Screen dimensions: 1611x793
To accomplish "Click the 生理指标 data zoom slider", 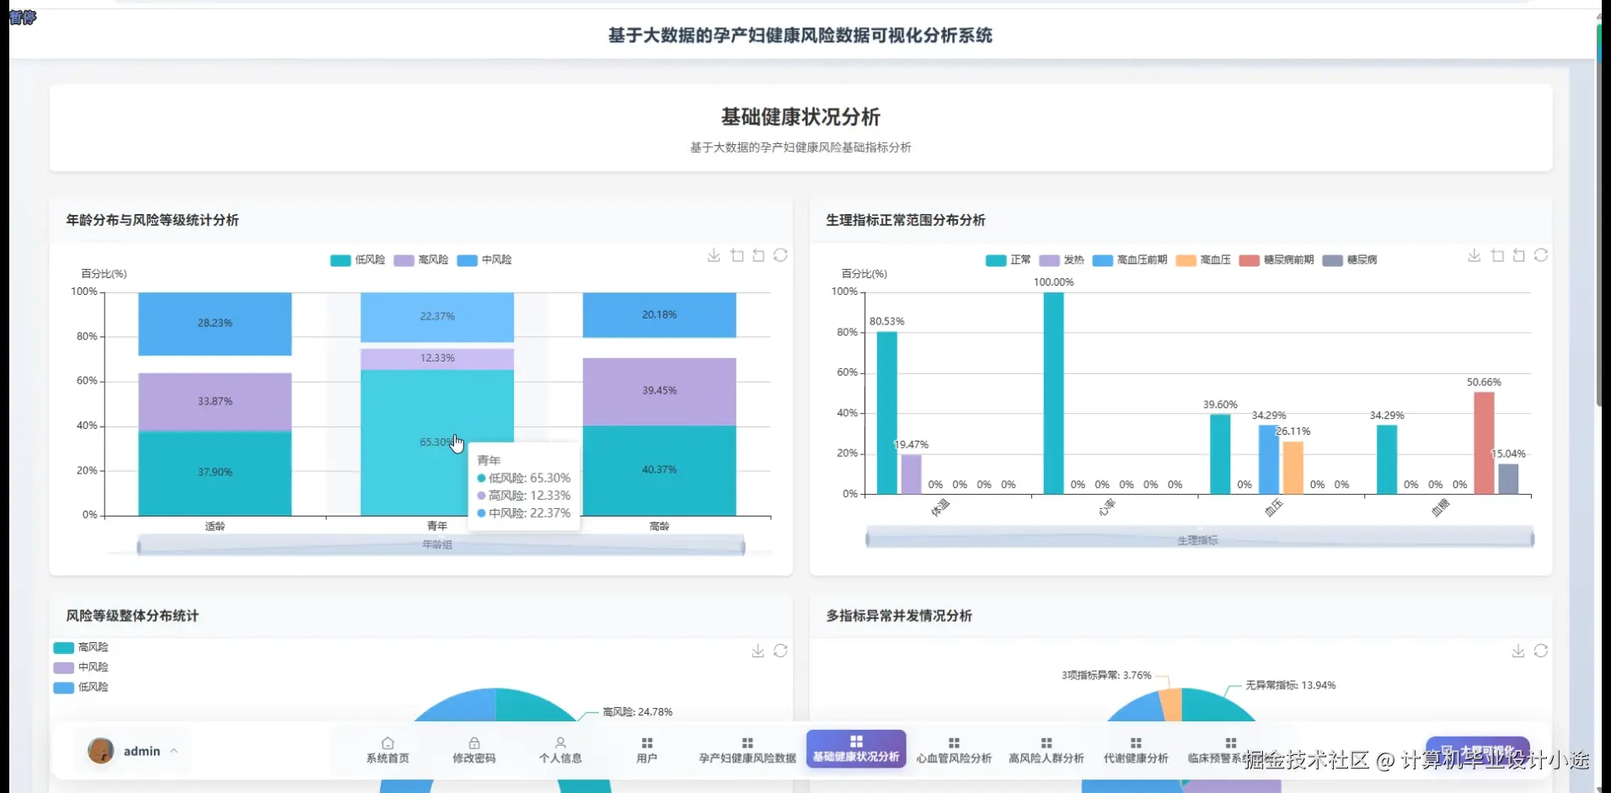I will point(1199,539).
